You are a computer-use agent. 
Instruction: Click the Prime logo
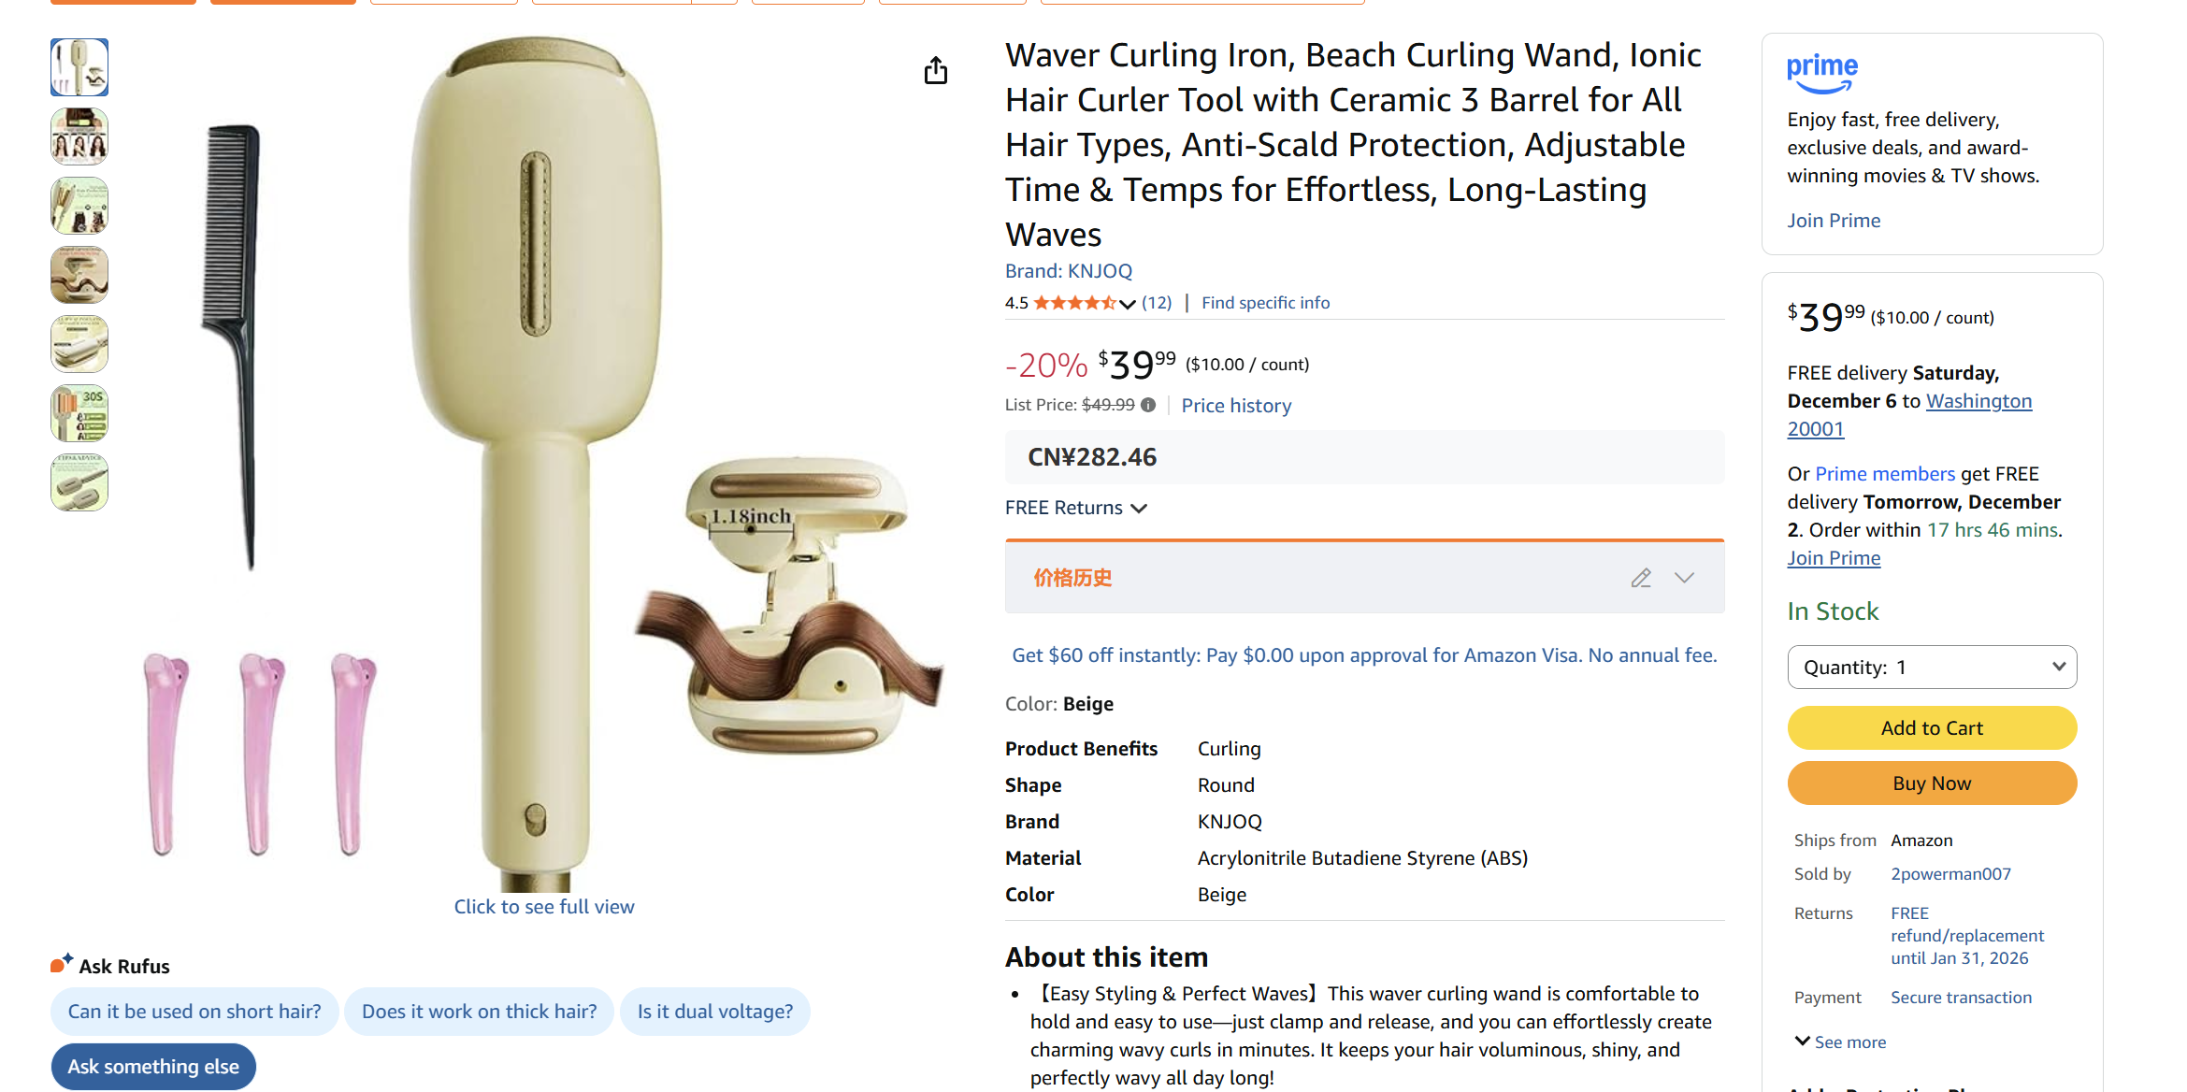[x=1821, y=73]
